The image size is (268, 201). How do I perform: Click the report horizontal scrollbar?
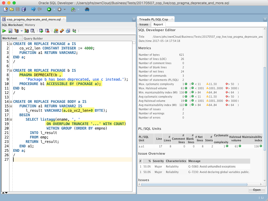click(194, 185)
